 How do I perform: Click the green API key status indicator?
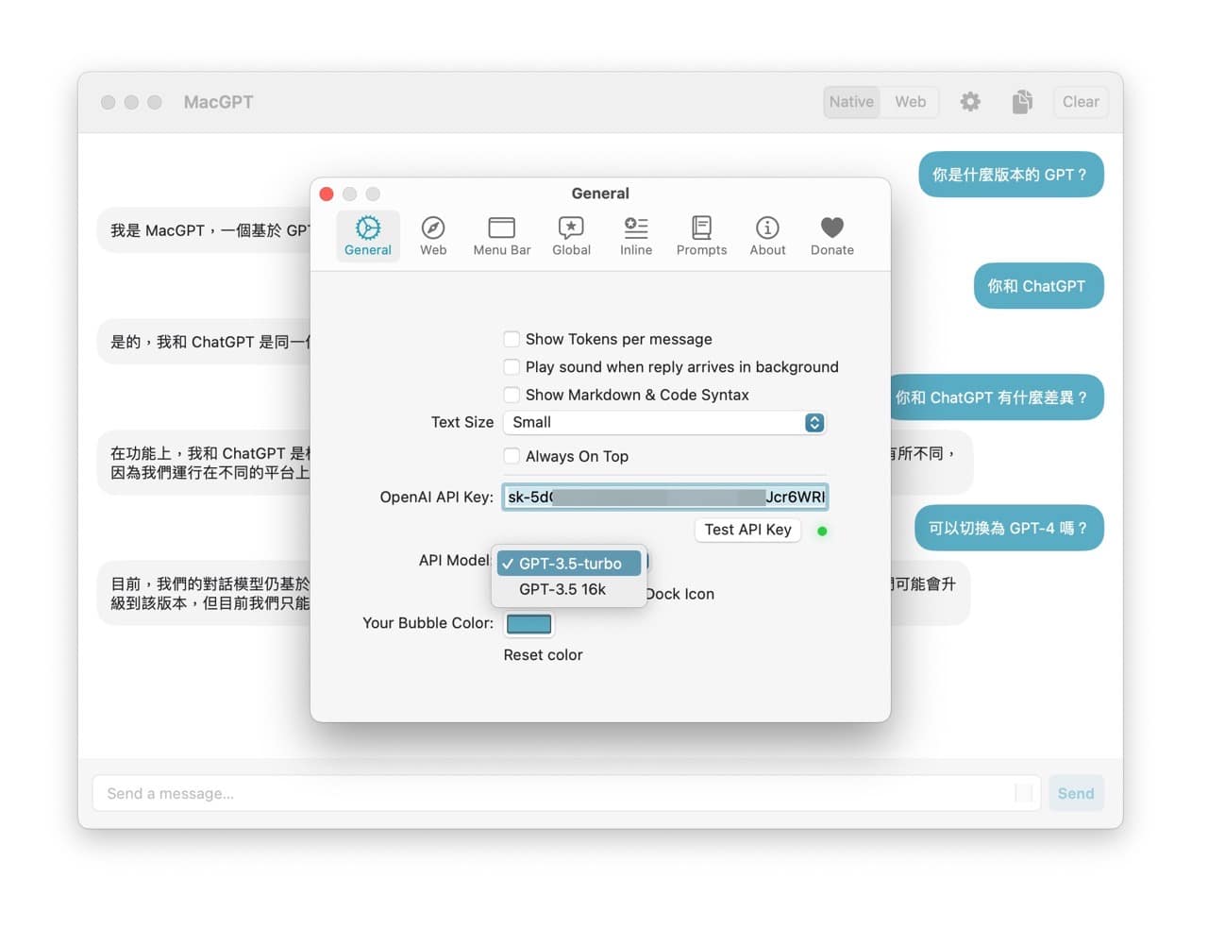click(822, 531)
